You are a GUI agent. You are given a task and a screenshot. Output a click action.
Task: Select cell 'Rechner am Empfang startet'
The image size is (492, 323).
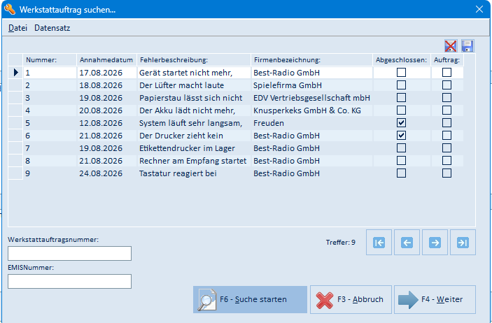click(x=194, y=161)
